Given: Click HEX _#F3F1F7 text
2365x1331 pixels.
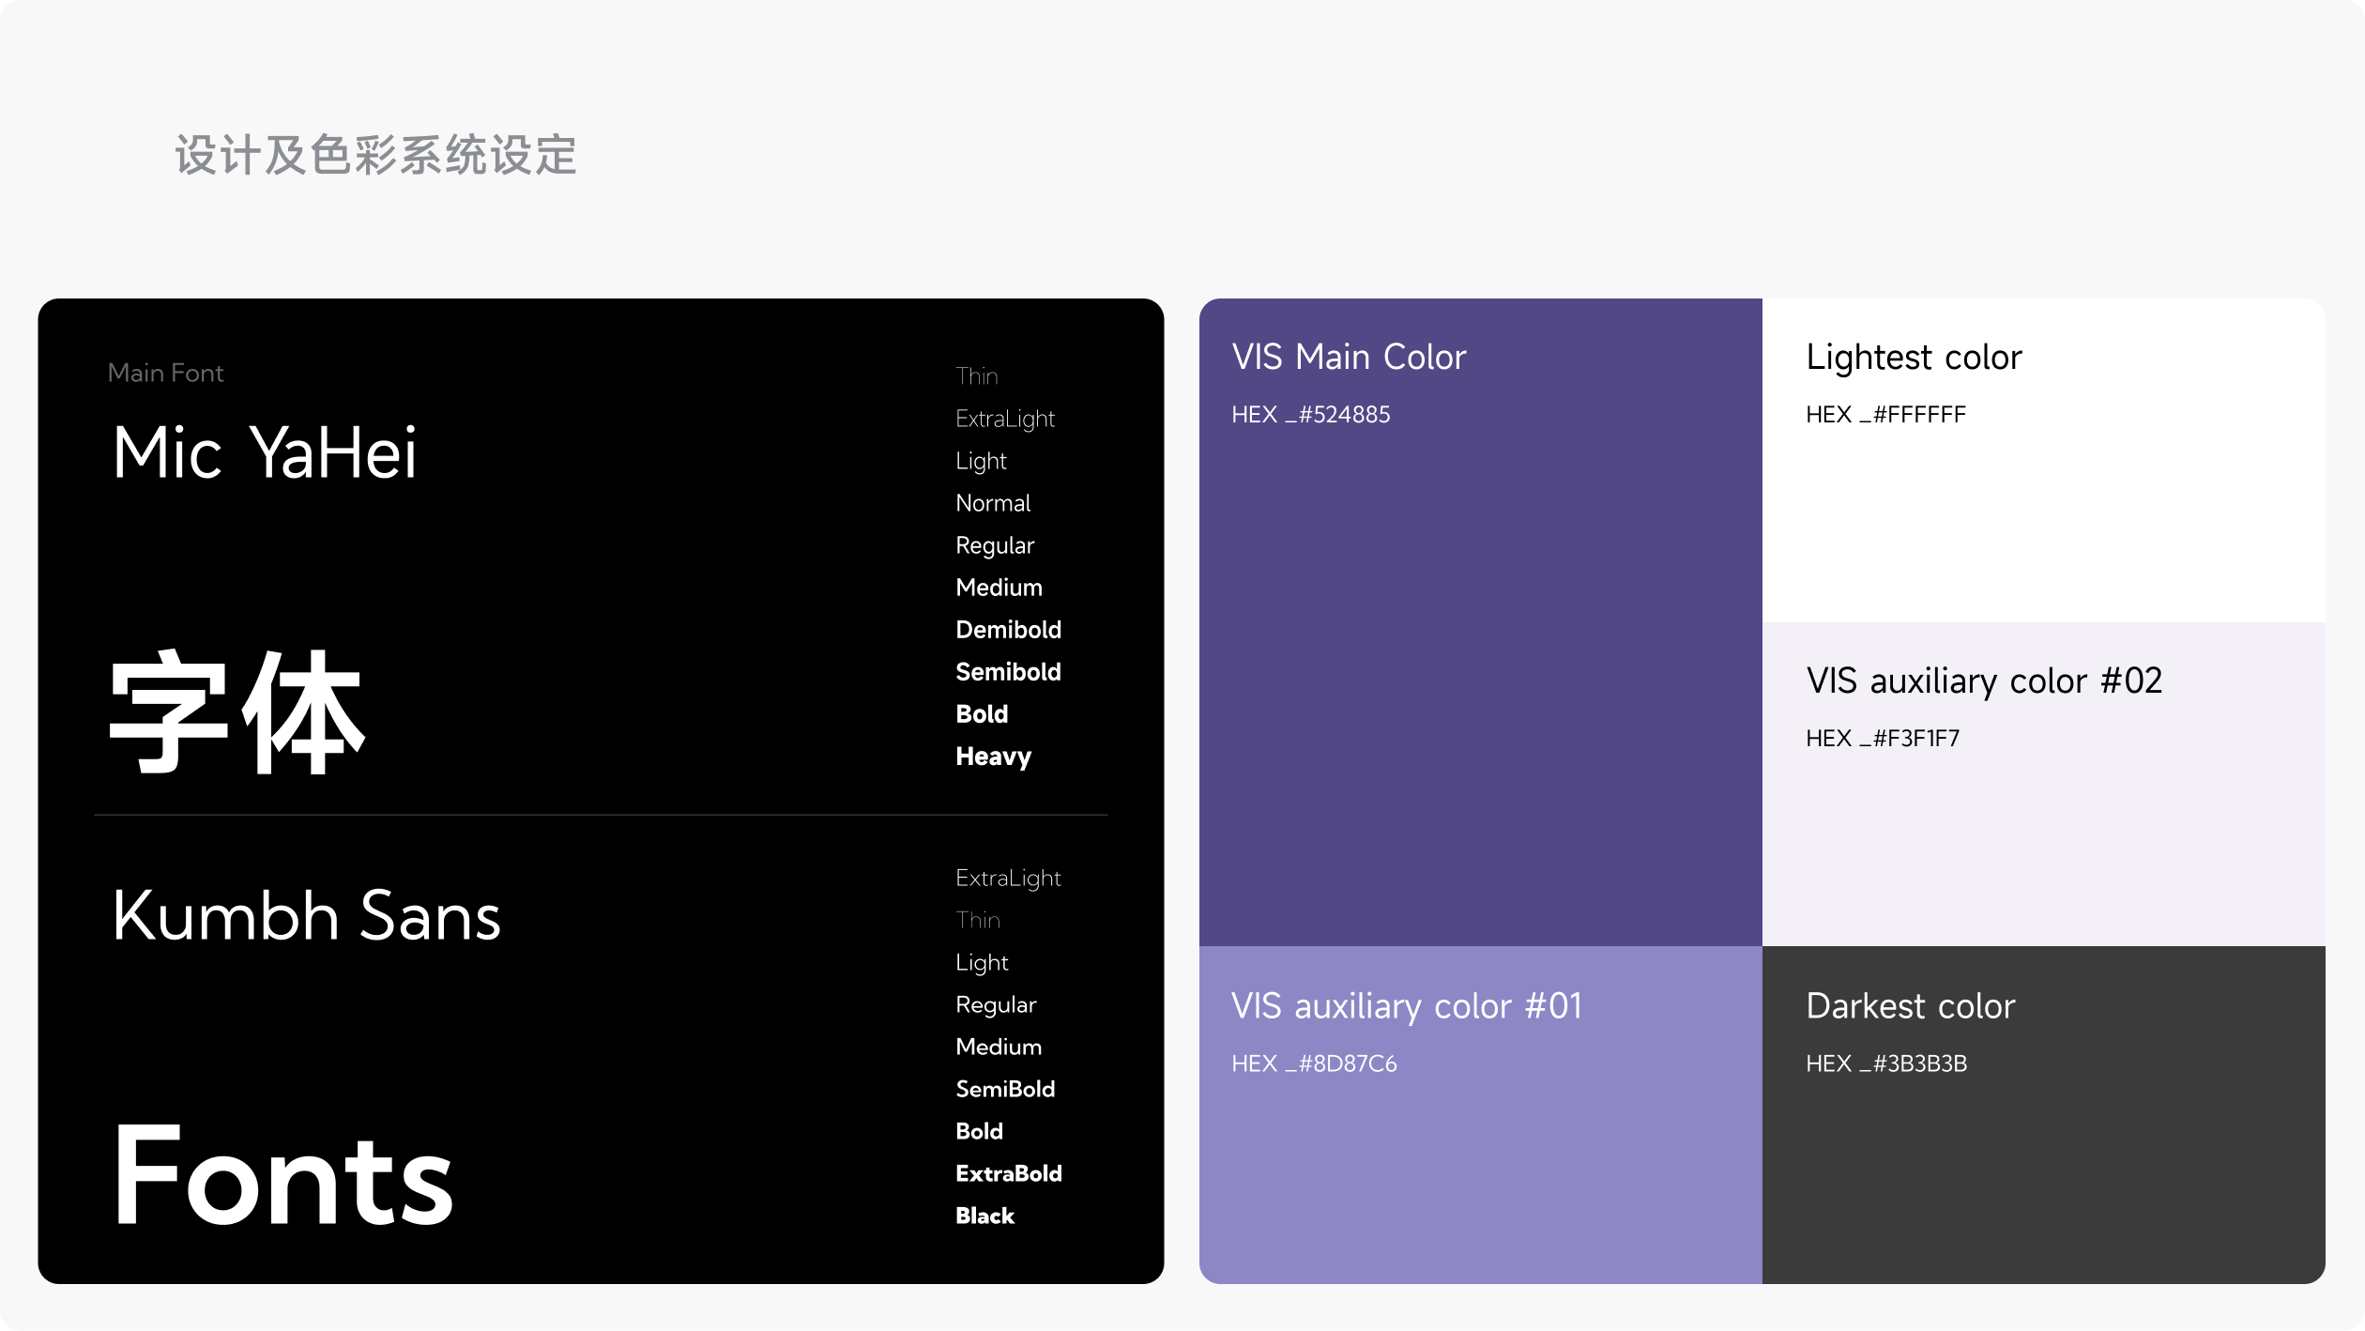Looking at the screenshot, I should pyautogui.click(x=1882, y=739).
